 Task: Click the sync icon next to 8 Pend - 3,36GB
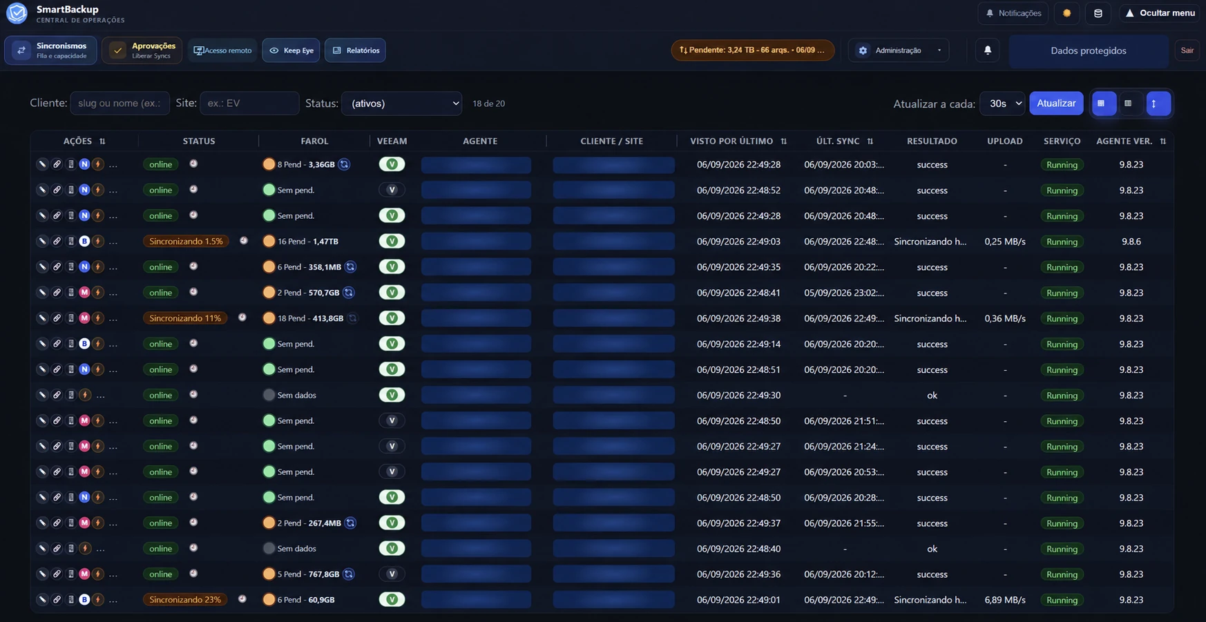[x=344, y=164]
